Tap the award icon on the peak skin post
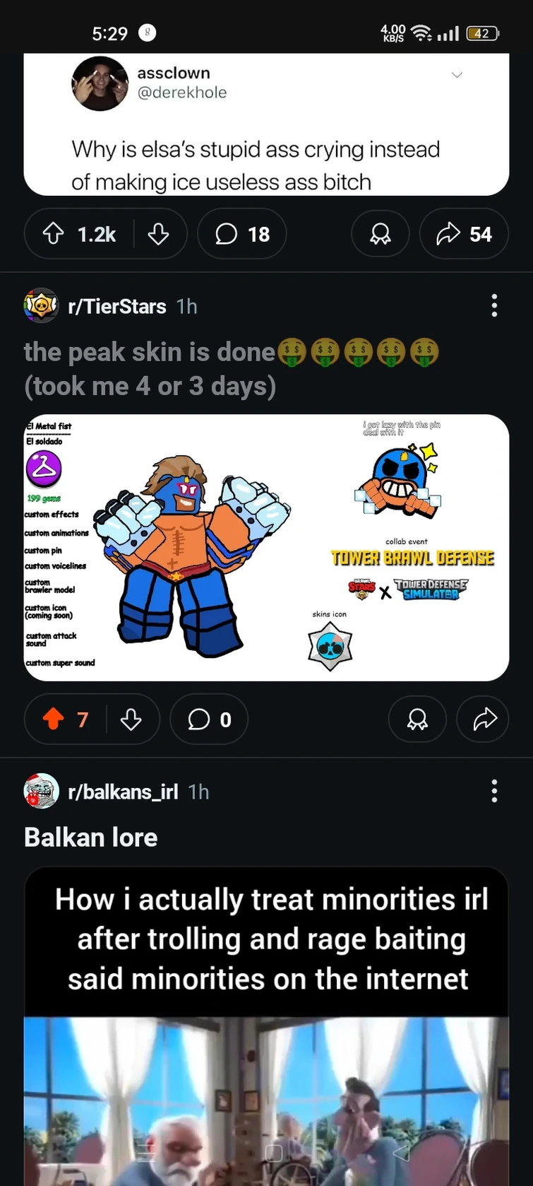The image size is (533, 1186). coord(417,719)
